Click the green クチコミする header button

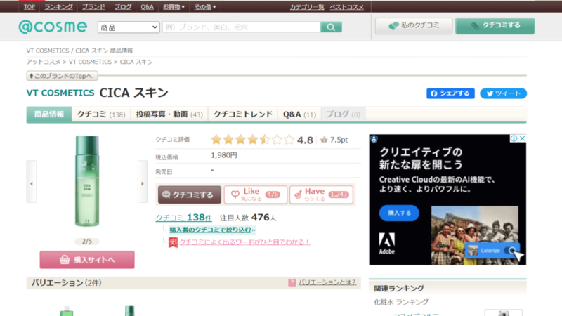click(495, 26)
